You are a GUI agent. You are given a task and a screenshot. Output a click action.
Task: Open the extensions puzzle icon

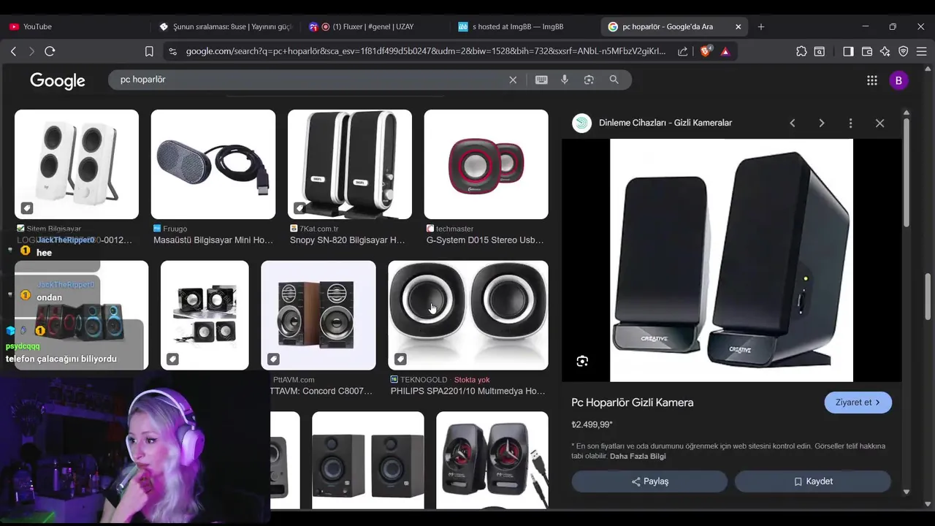(x=801, y=51)
